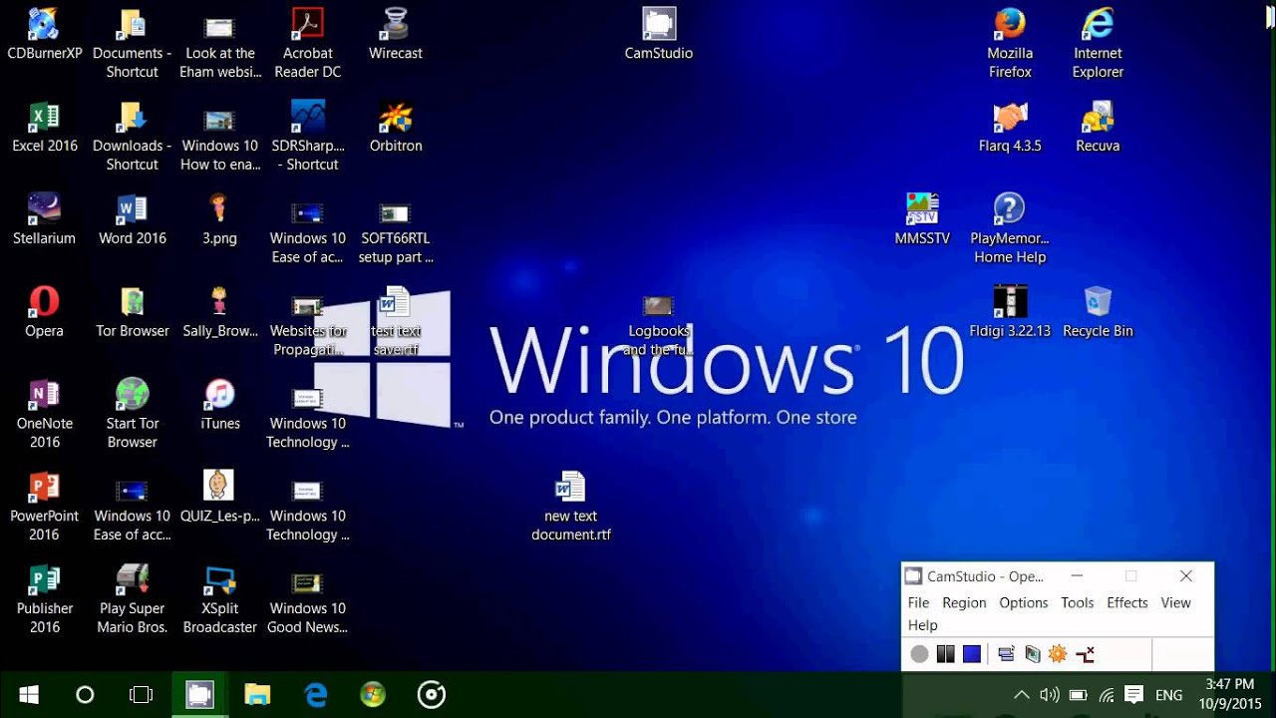Open the Options menu in CamStudio

(1024, 602)
